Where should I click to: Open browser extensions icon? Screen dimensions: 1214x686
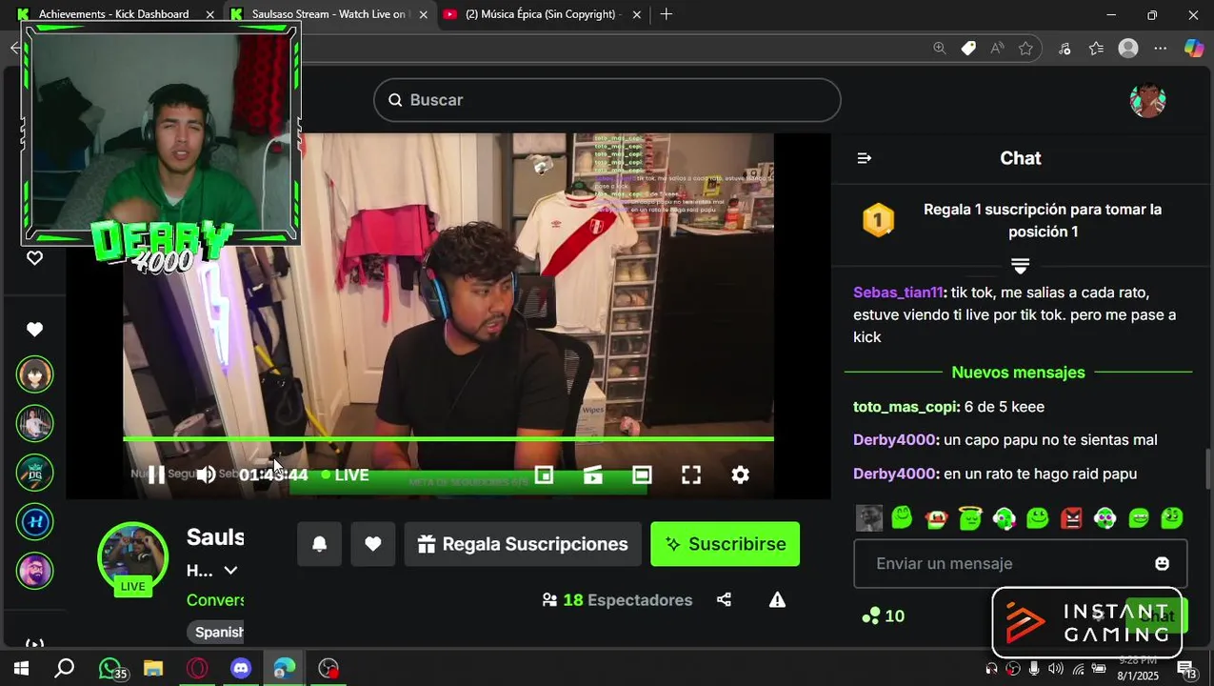click(1065, 49)
